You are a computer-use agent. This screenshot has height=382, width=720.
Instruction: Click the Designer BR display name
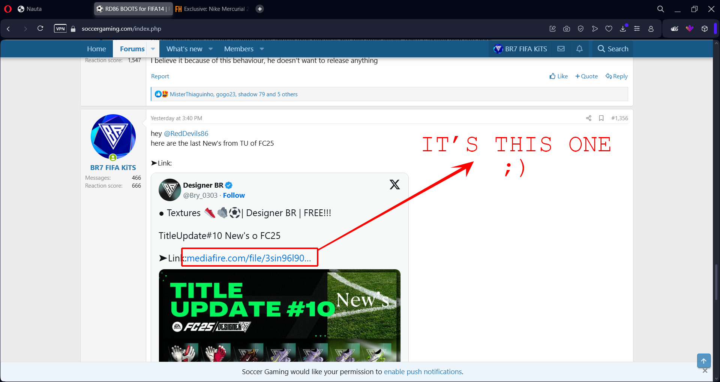[x=203, y=185]
